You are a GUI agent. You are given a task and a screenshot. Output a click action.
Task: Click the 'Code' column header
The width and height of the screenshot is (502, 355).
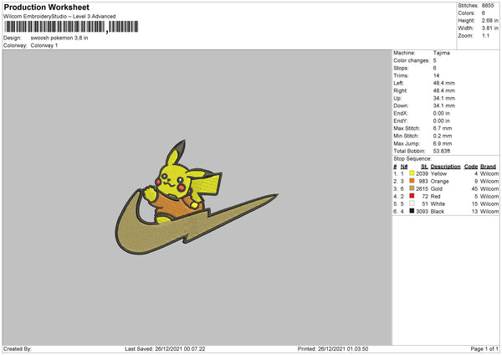pyautogui.click(x=471, y=167)
